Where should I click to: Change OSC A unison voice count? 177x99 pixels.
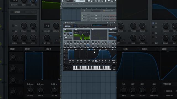tap(75, 42)
